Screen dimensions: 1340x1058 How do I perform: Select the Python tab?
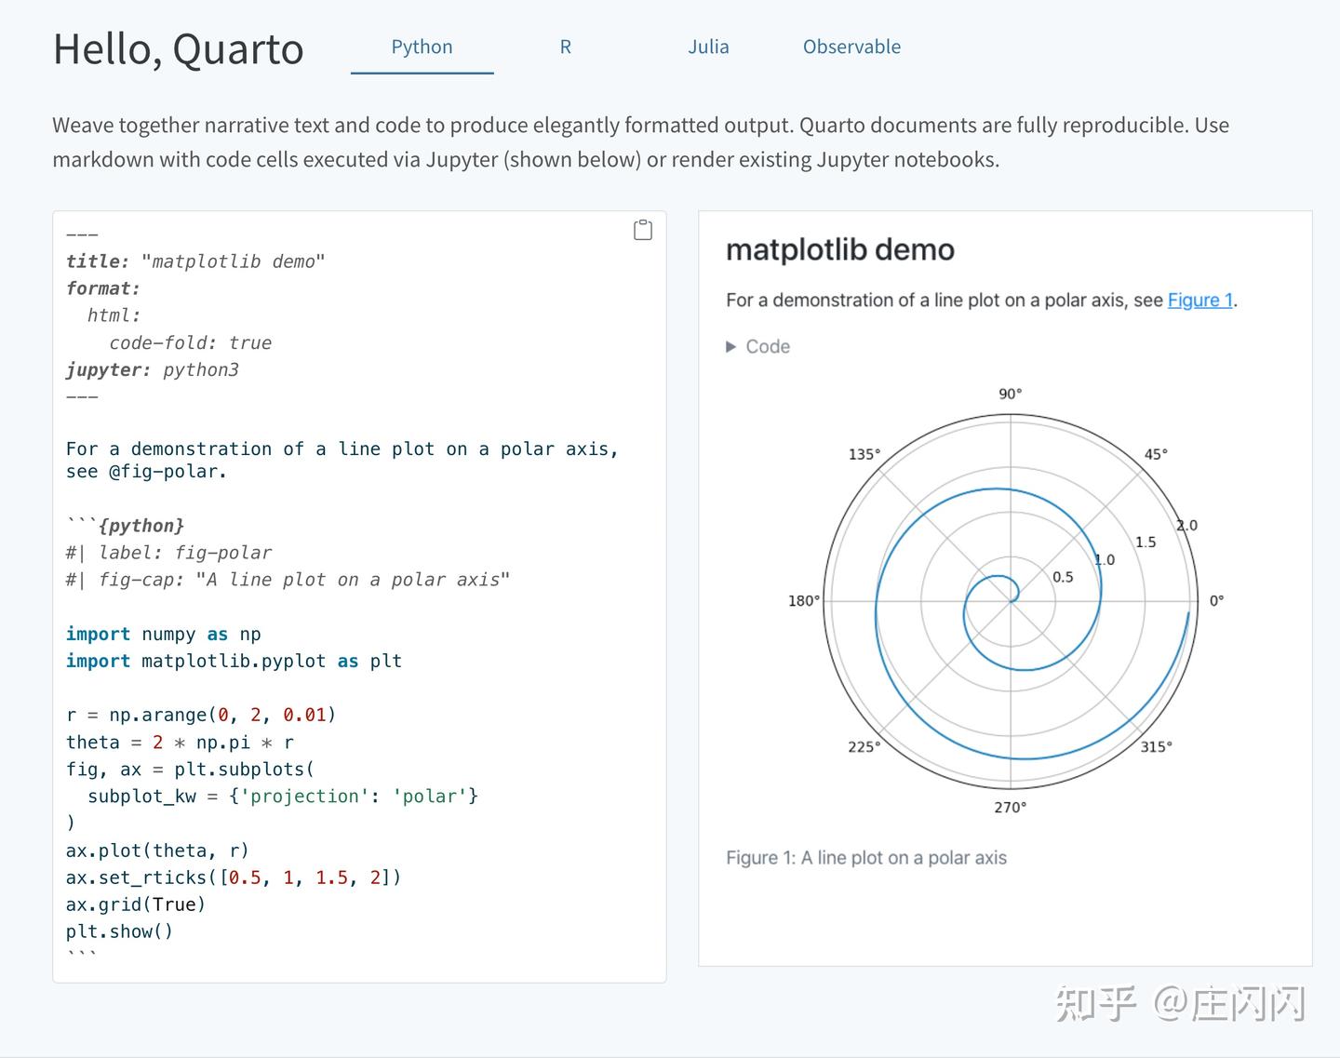422,47
